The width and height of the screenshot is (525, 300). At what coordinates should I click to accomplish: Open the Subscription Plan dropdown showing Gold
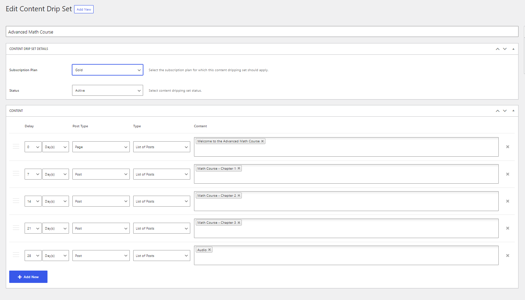pyautogui.click(x=108, y=70)
